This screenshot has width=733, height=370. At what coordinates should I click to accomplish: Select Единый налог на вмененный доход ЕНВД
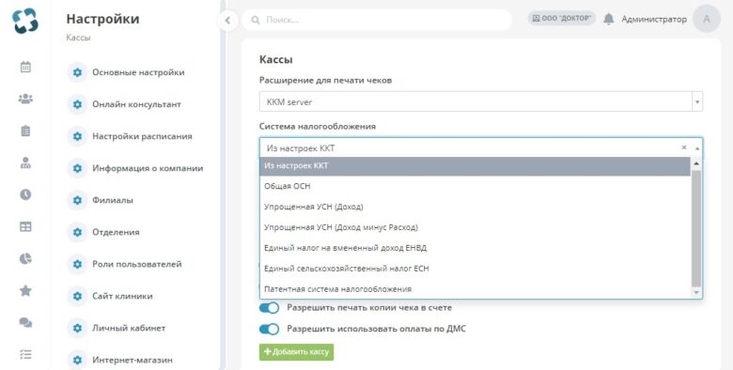tap(475, 248)
